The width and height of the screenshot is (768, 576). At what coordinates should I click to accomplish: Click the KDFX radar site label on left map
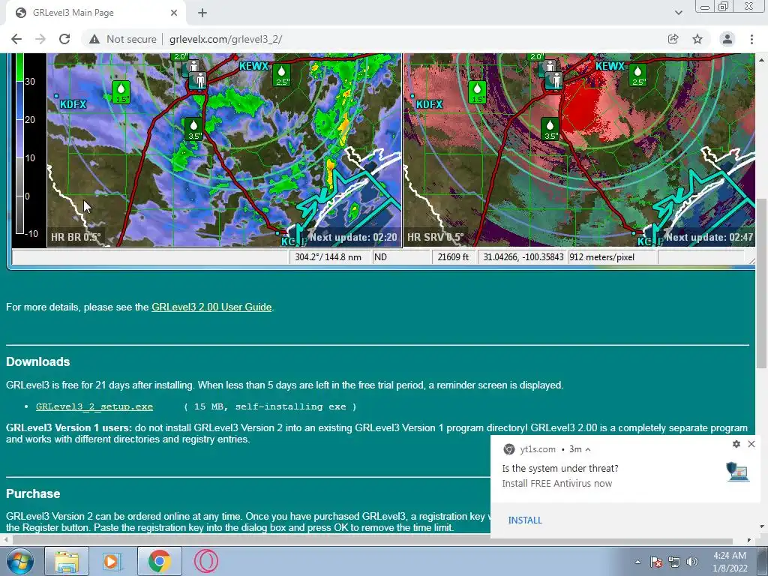[73, 104]
